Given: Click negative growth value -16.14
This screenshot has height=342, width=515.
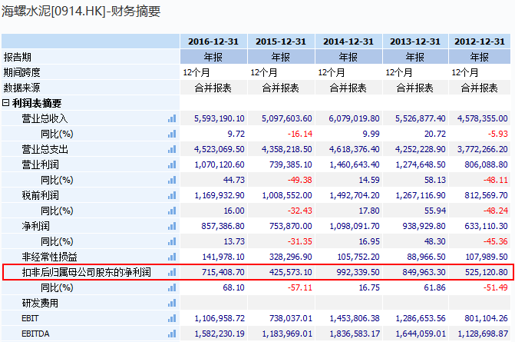Looking at the screenshot, I should pyautogui.click(x=300, y=134).
